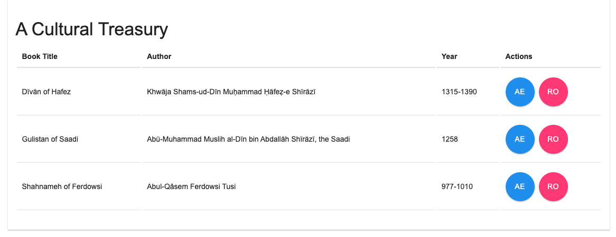Select author Abul-Qâsem Ferdowsi Tusi
616x237 pixels.
(191, 186)
